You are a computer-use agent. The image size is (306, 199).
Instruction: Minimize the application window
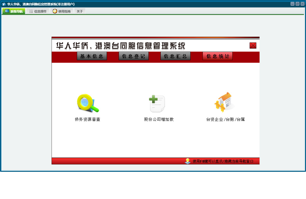pyautogui.click(x=292, y=4)
